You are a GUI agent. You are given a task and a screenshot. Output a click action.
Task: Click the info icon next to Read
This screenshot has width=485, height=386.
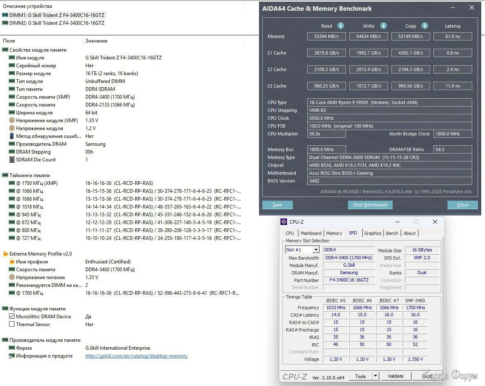pyautogui.click(x=341, y=26)
